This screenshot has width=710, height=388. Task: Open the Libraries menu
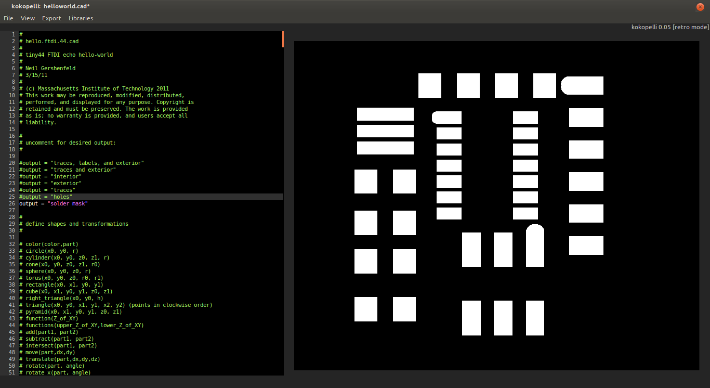point(81,18)
